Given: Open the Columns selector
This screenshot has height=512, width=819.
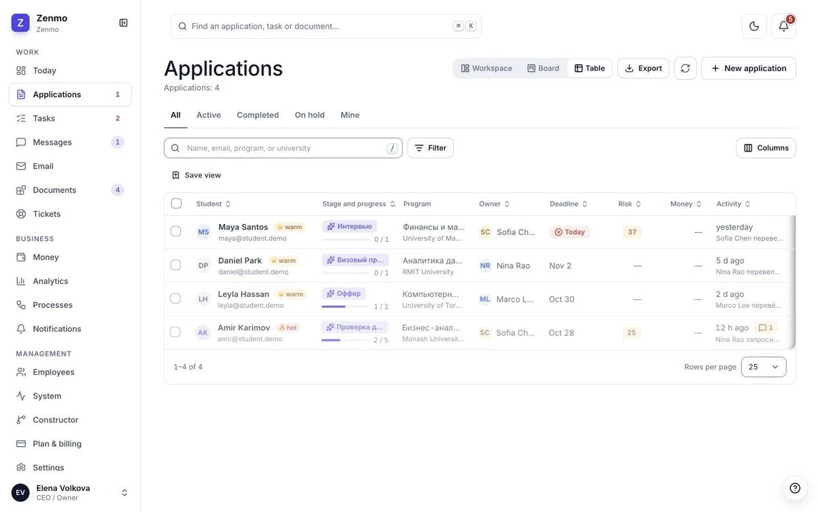Looking at the screenshot, I should 766,147.
